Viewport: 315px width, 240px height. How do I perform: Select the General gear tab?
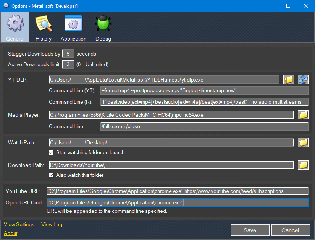(x=15, y=28)
